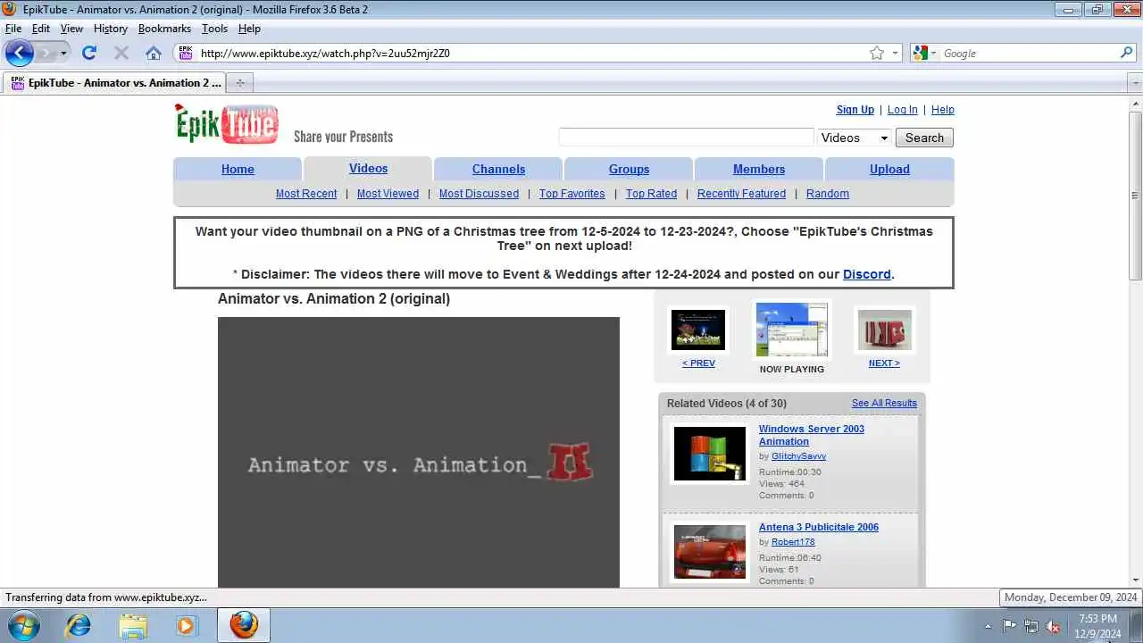Click See All Results link
The image size is (1143, 643).
tap(884, 404)
